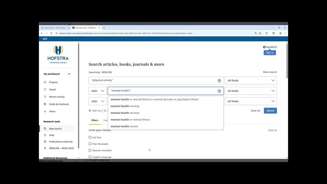Click the browser address bar URL
The image size is (327, 184).
click(x=126, y=33)
